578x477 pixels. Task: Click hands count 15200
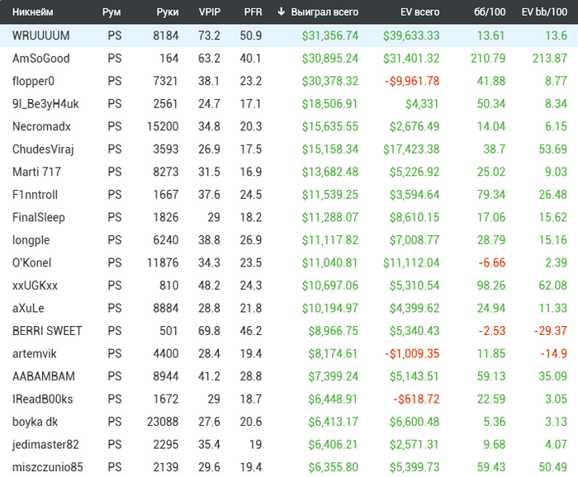point(163,126)
